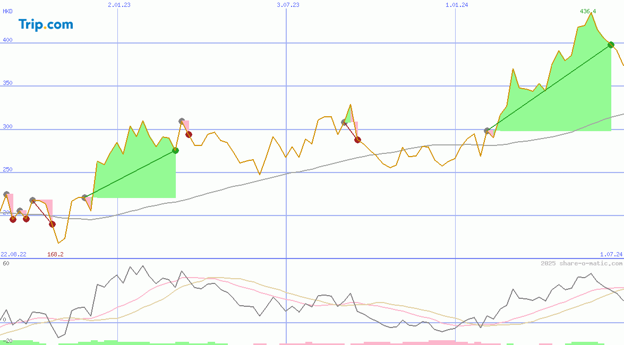624x345 pixels.
Task: Click red exit marker just above the 168.2 label
Action: coord(52,225)
